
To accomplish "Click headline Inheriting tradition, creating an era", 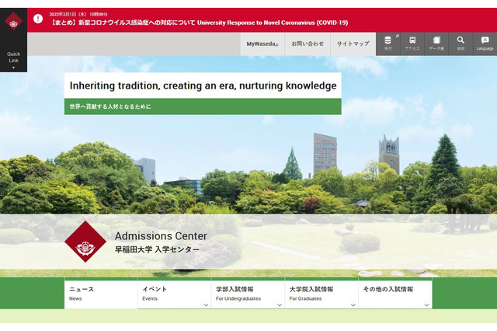I will click(x=203, y=85).
